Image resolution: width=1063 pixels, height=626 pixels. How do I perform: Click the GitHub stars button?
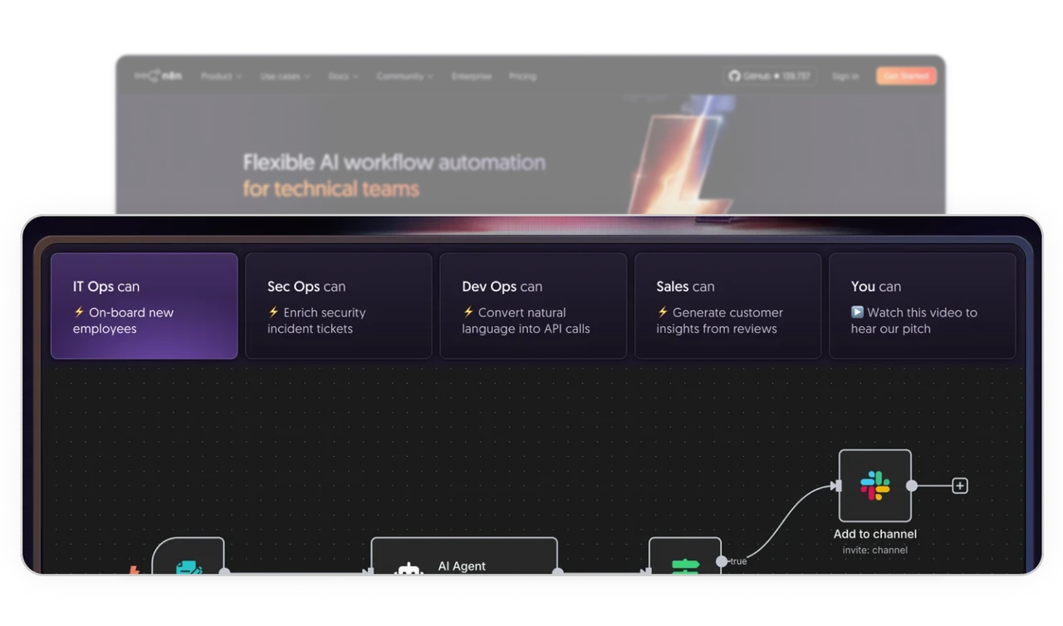pyautogui.click(x=770, y=76)
